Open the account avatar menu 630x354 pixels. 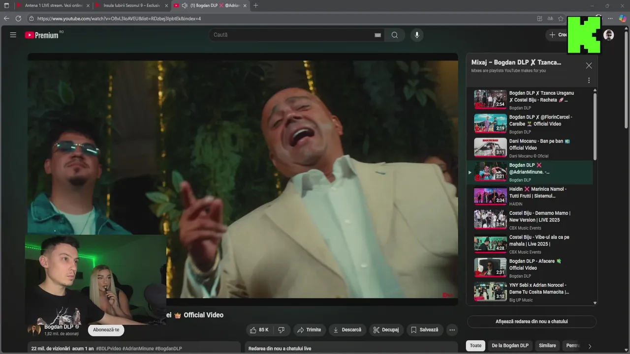click(608, 35)
